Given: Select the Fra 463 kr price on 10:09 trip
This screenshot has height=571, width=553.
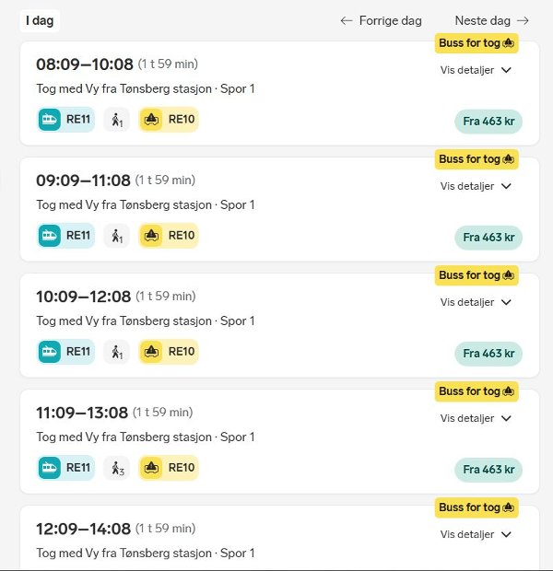Looking at the screenshot, I should [488, 354].
